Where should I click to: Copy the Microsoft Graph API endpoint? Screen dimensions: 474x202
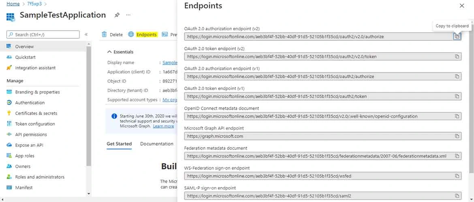coord(457,136)
